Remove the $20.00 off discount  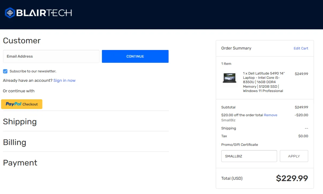tap(270, 115)
